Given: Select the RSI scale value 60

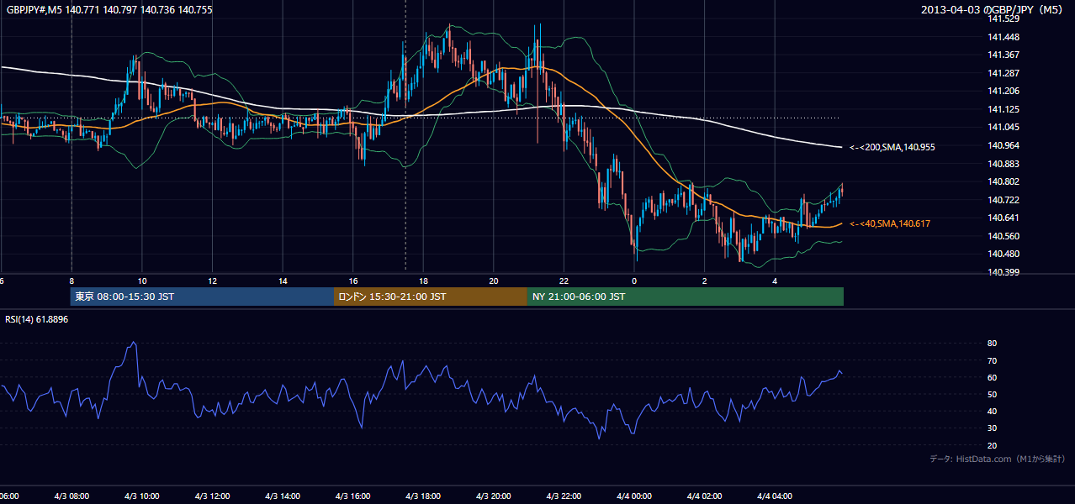Looking at the screenshot, I should (992, 377).
